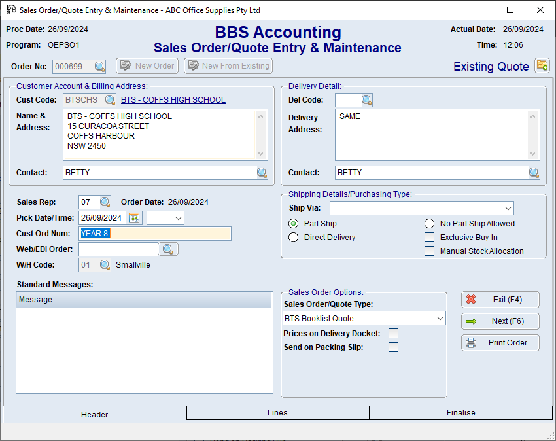Click the Sales Rep lookup icon
Viewport: 556px width, 441px height.
105,202
